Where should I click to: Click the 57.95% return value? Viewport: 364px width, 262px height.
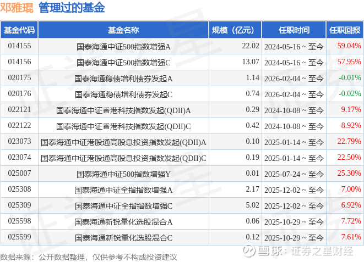(349, 62)
